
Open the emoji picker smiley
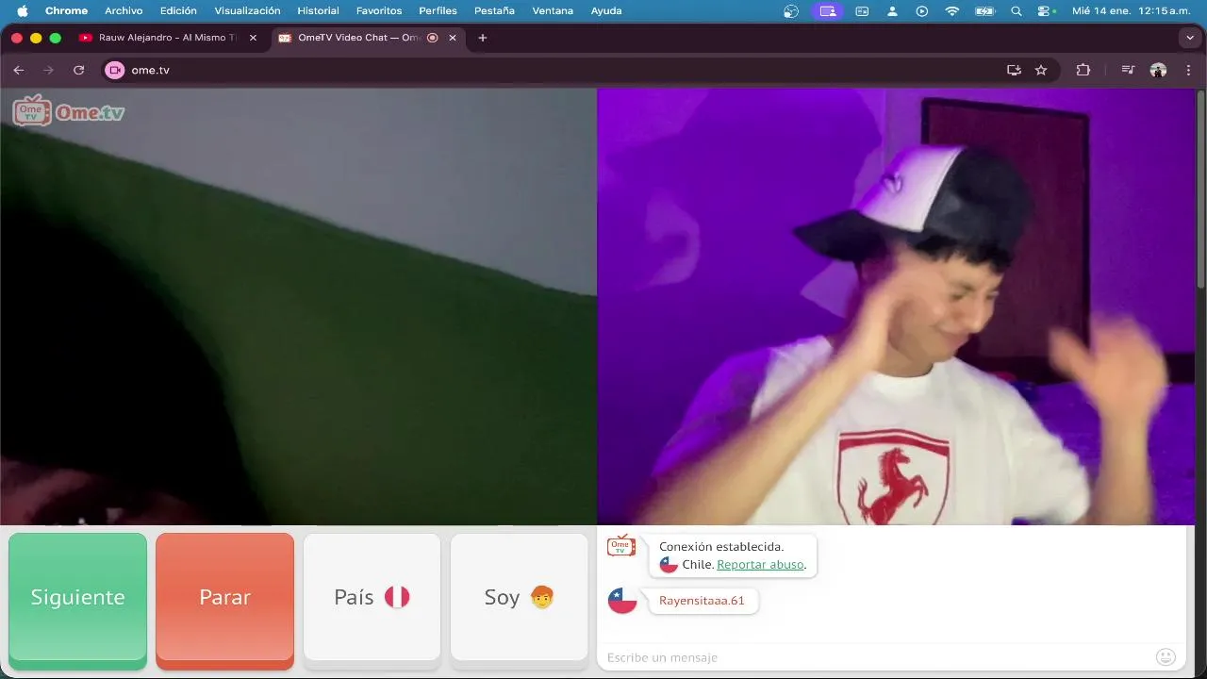pos(1166,657)
